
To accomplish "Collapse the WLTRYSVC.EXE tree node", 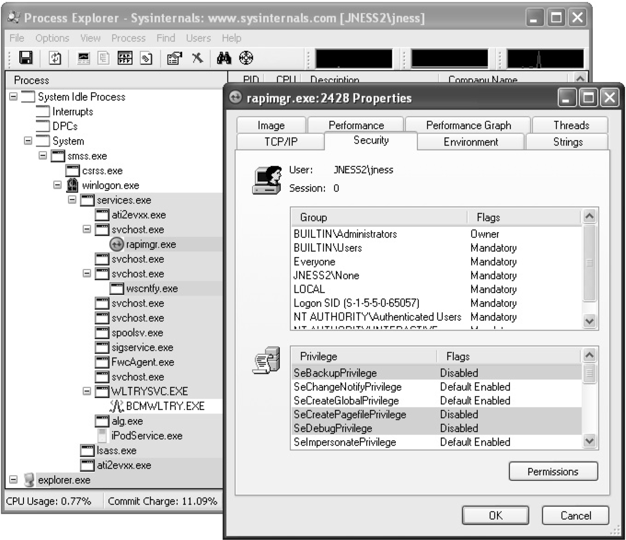I will pyautogui.click(x=87, y=391).
